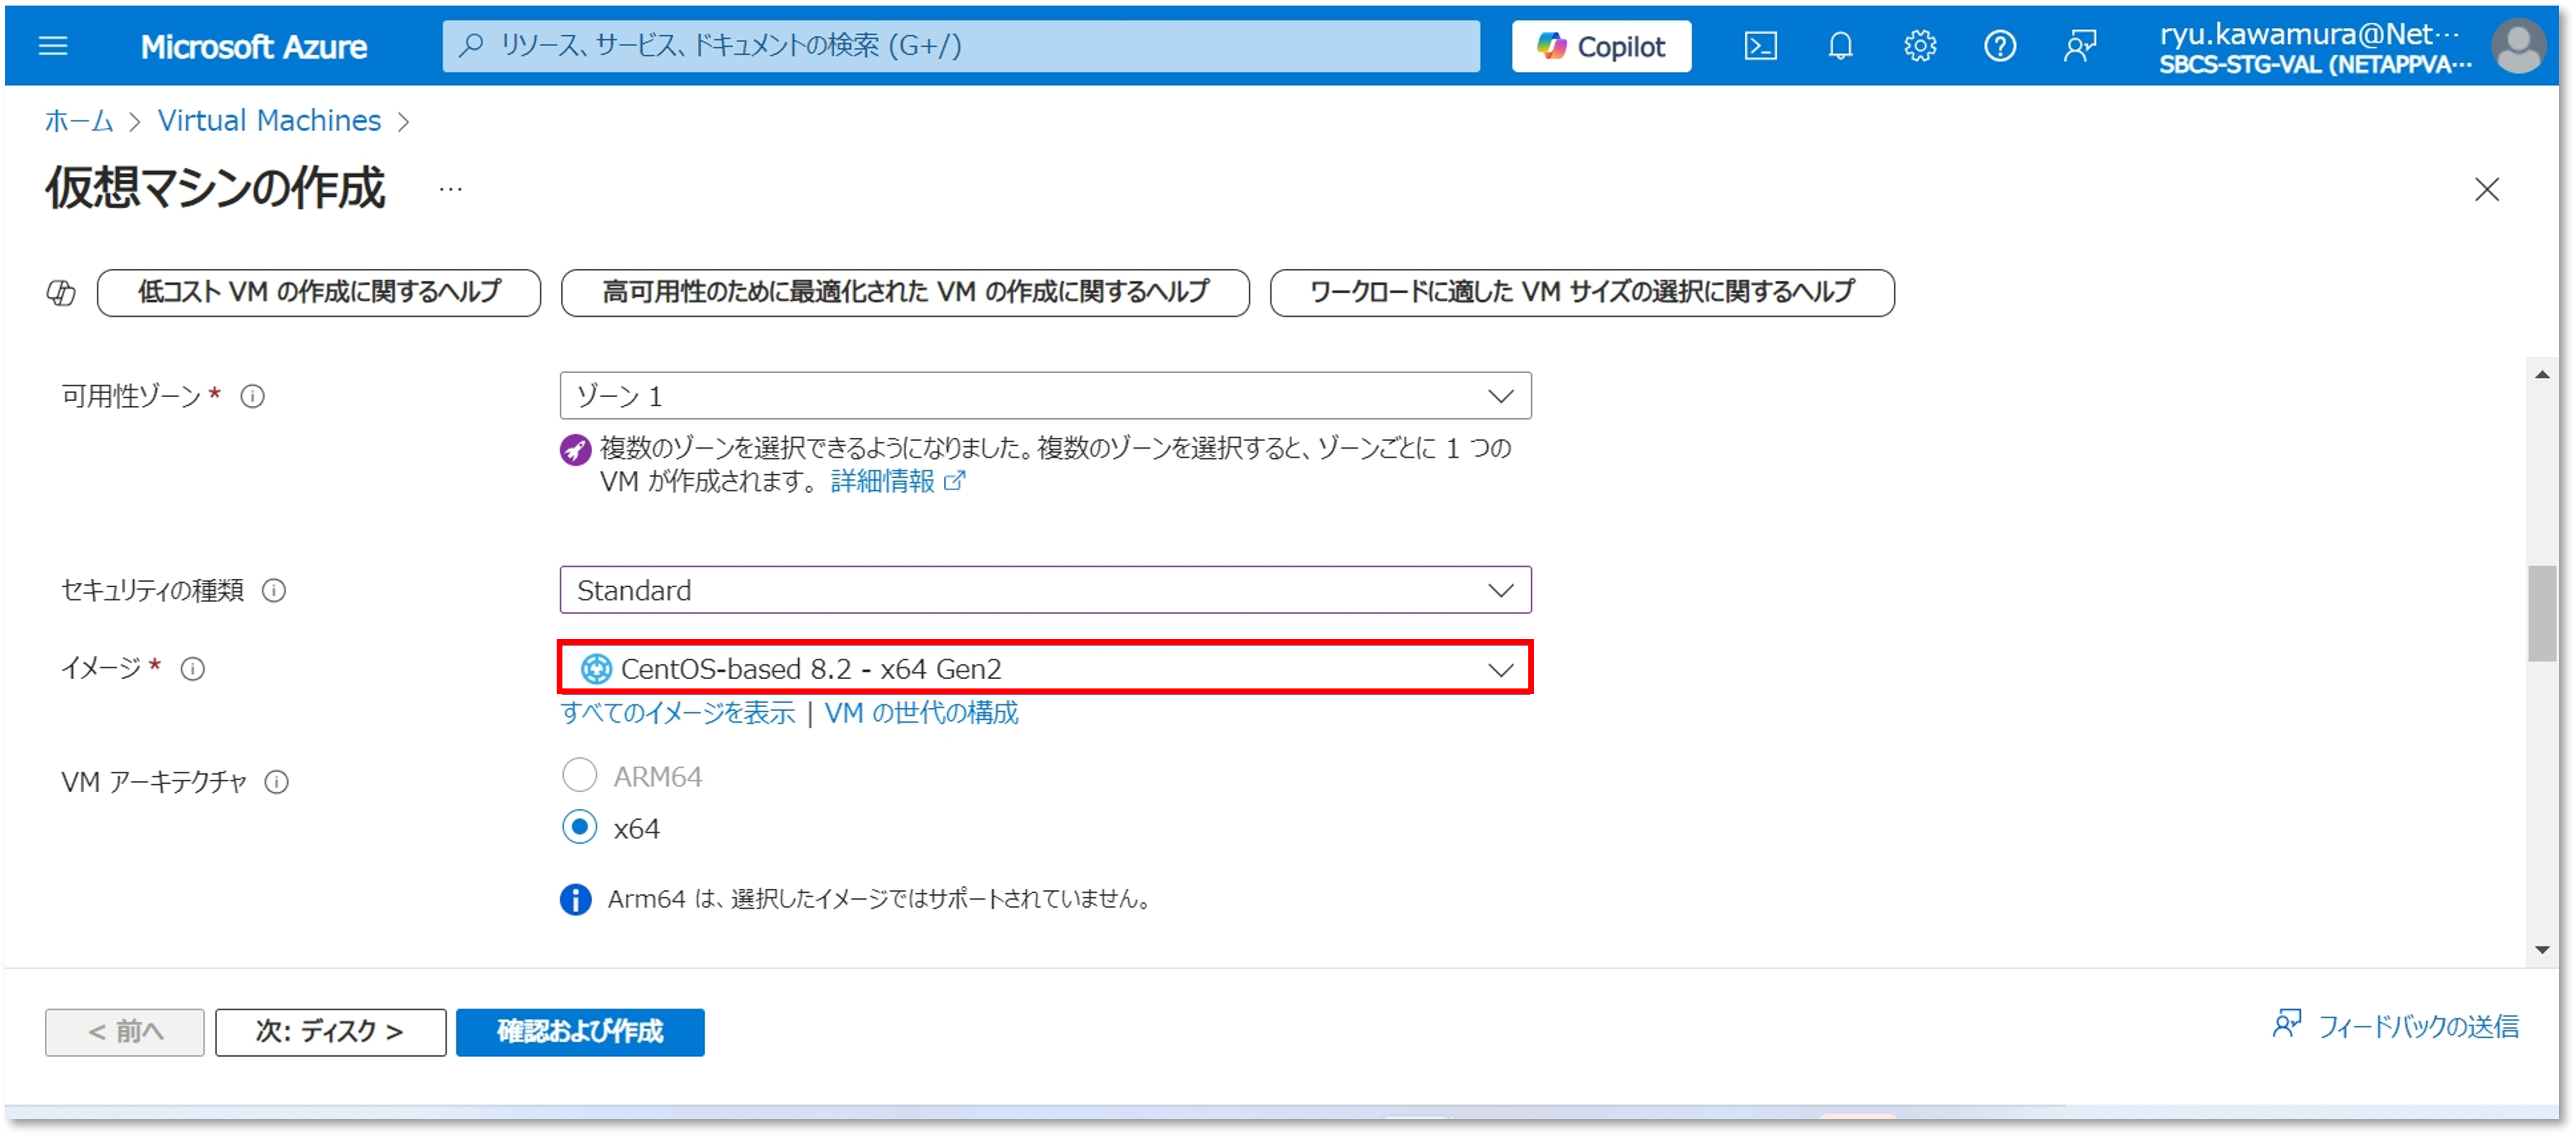Open the 可用性ゾーン dropdown
Screen dimensions: 2576x1136
pos(1045,396)
